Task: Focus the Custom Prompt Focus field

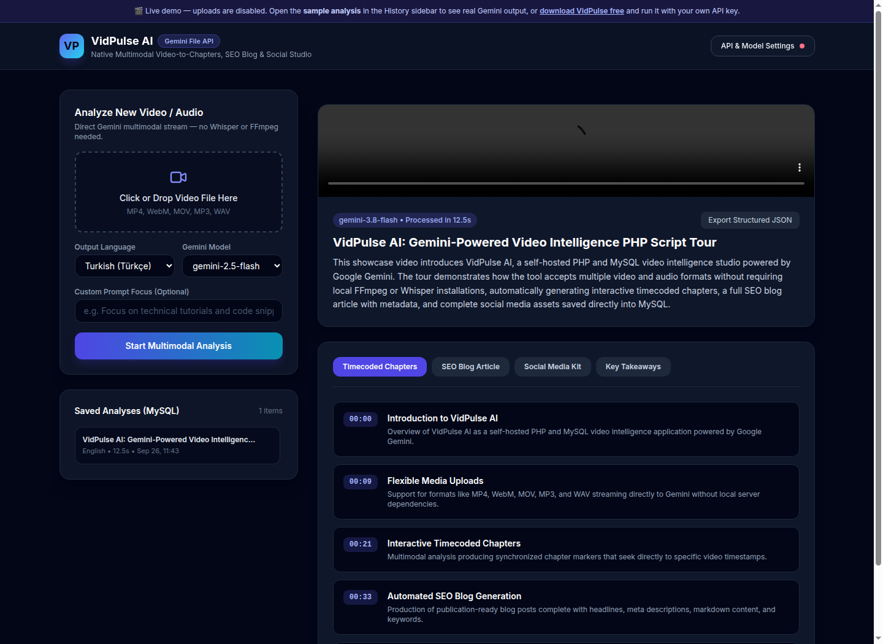Action: tap(178, 311)
